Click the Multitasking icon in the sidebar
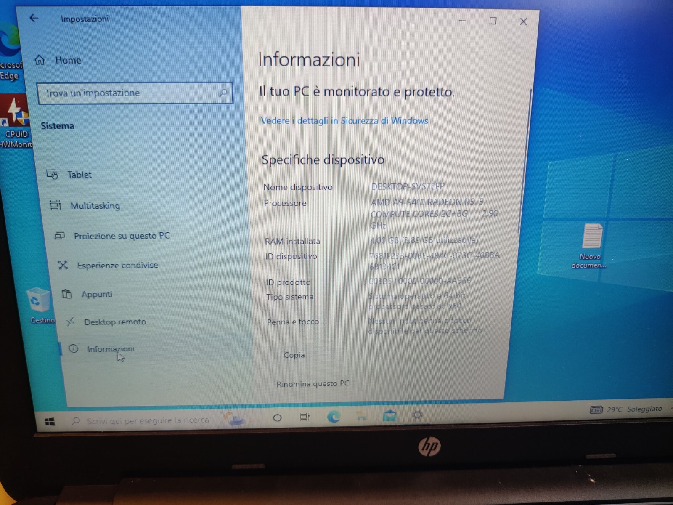Image resolution: width=673 pixels, height=505 pixels. tap(55, 205)
